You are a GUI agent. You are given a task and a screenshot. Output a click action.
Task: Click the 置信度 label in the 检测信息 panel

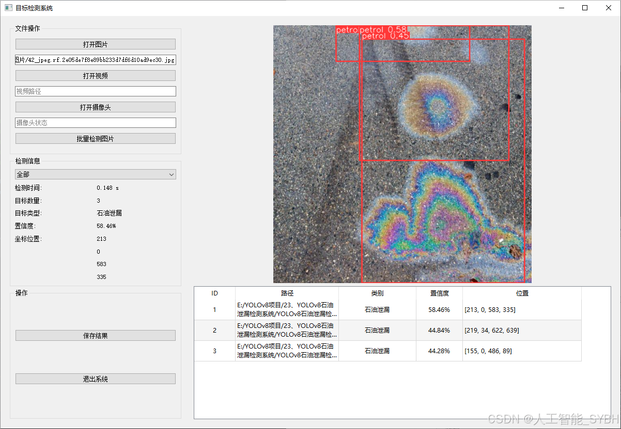coord(25,226)
